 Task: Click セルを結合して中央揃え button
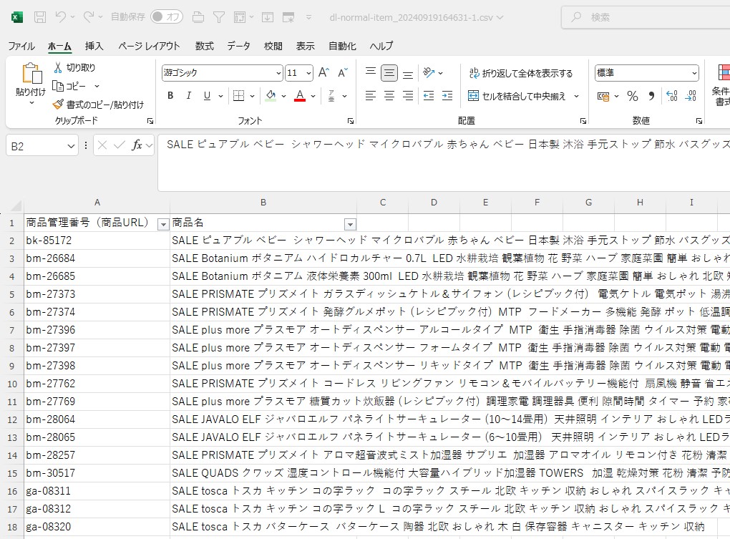pos(517,97)
